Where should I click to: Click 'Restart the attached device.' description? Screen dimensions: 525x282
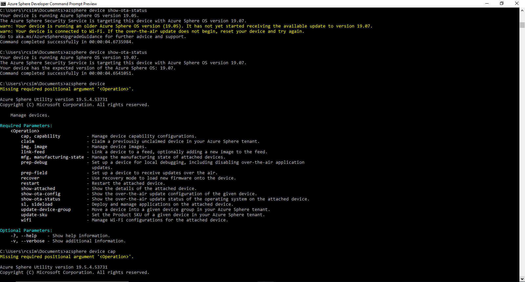tap(129, 183)
